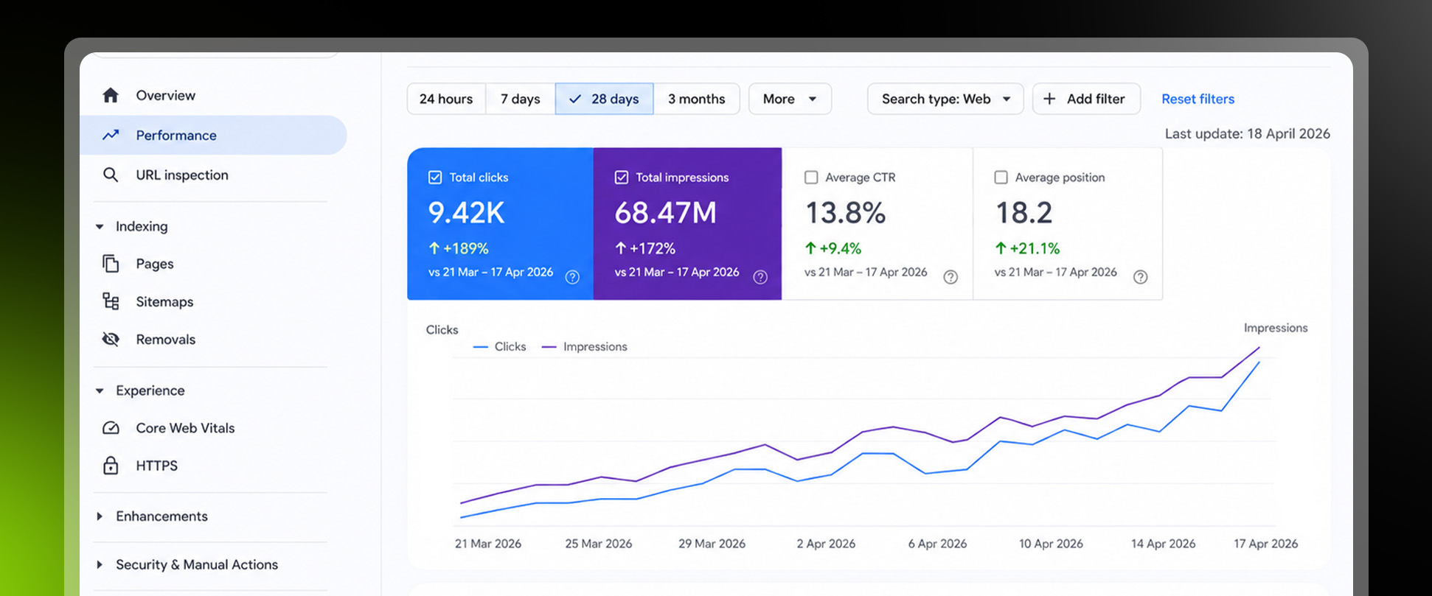Click the Average CTR metric card

pos(877,224)
